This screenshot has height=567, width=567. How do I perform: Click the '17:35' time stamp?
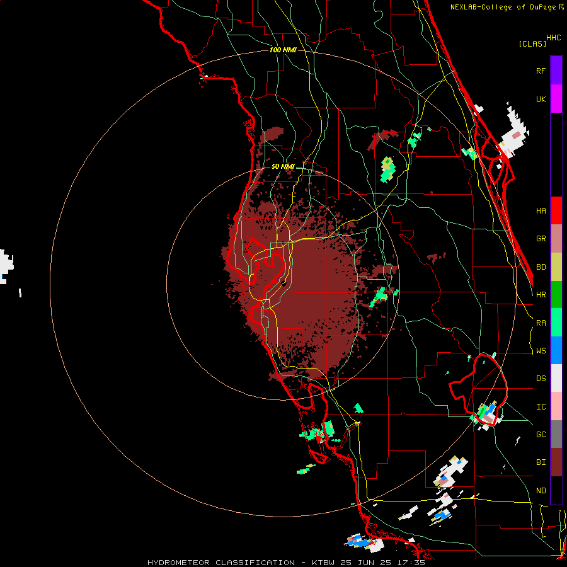pyautogui.click(x=411, y=563)
